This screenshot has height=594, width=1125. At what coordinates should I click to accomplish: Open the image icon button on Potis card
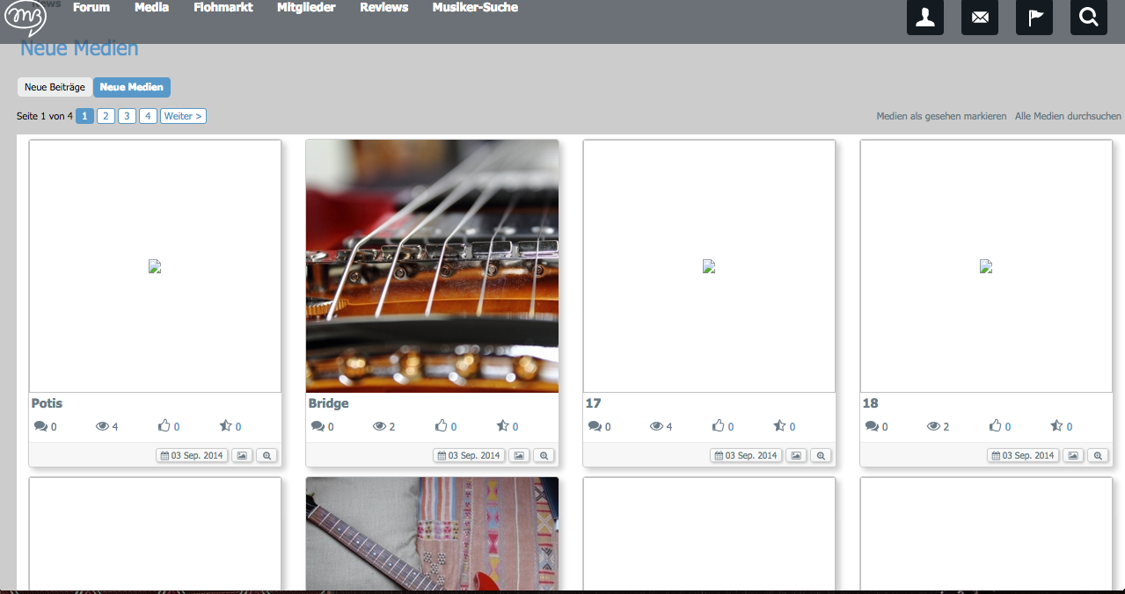(x=242, y=455)
